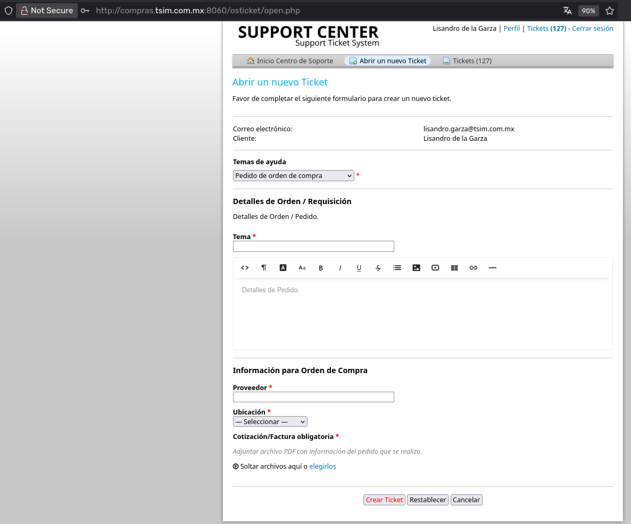631x524 pixels.
Task: Expand the Ubicación dropdown
Action: pos(270,421)
